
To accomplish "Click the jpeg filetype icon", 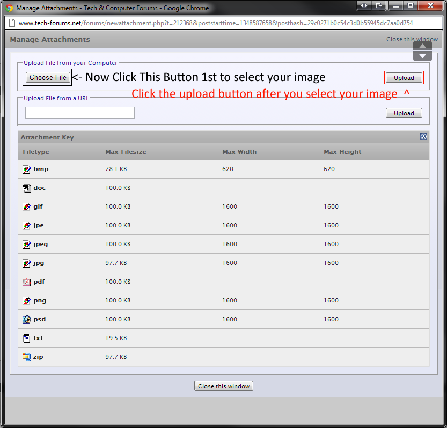I will pos(26,245).
